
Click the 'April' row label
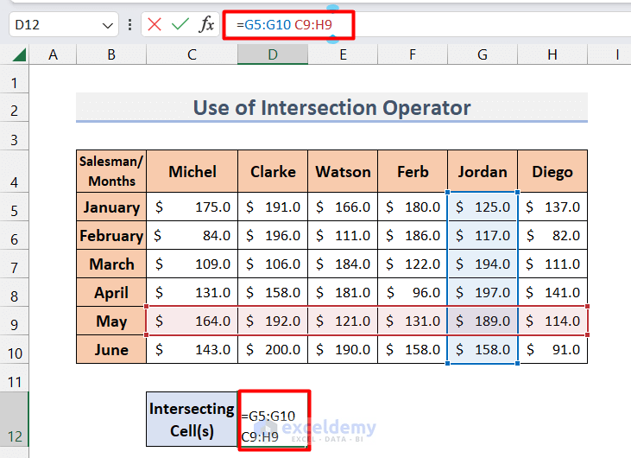pos(111,292)
